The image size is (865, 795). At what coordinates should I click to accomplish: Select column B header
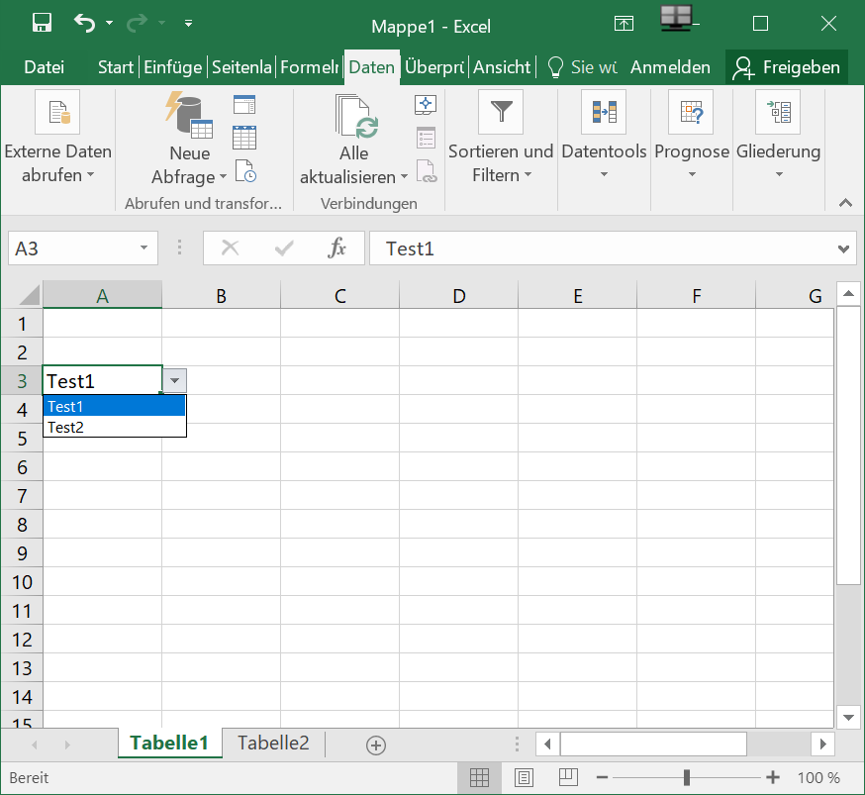(x=222, y=295)
